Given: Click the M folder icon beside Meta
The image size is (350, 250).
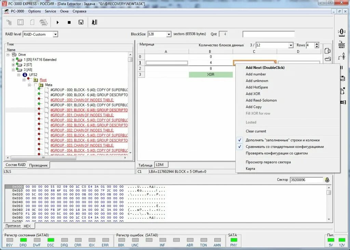Looking at the screenshot, I should [41, 85].
